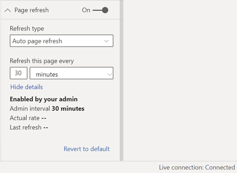
Task: Collapse the Page refresh section chevron
Action: 7,10
